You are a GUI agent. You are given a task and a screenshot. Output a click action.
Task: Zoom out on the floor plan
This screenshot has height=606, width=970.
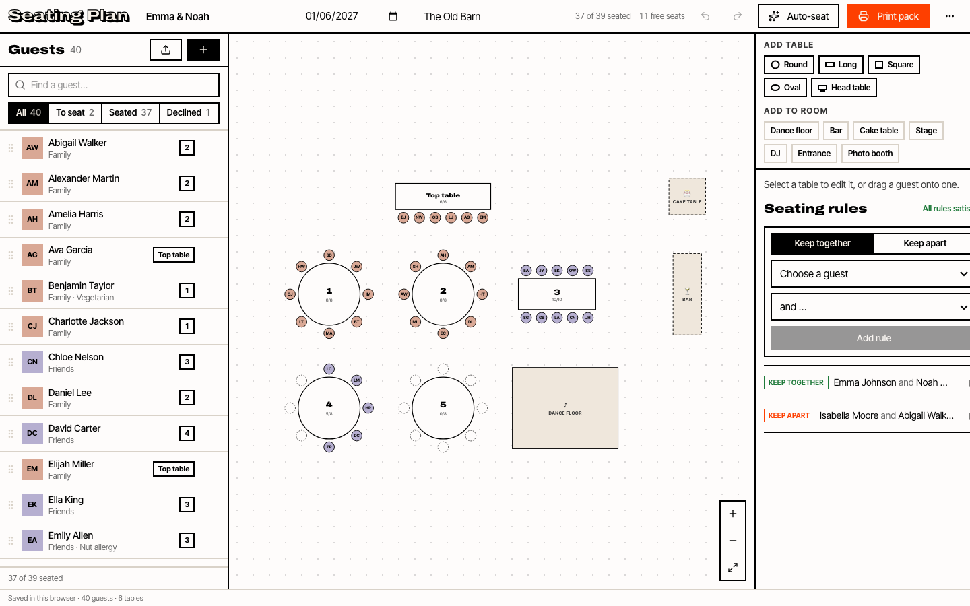(733, 541)
